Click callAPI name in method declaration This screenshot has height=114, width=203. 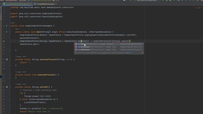pyautogui.click(x=44, y=87)
